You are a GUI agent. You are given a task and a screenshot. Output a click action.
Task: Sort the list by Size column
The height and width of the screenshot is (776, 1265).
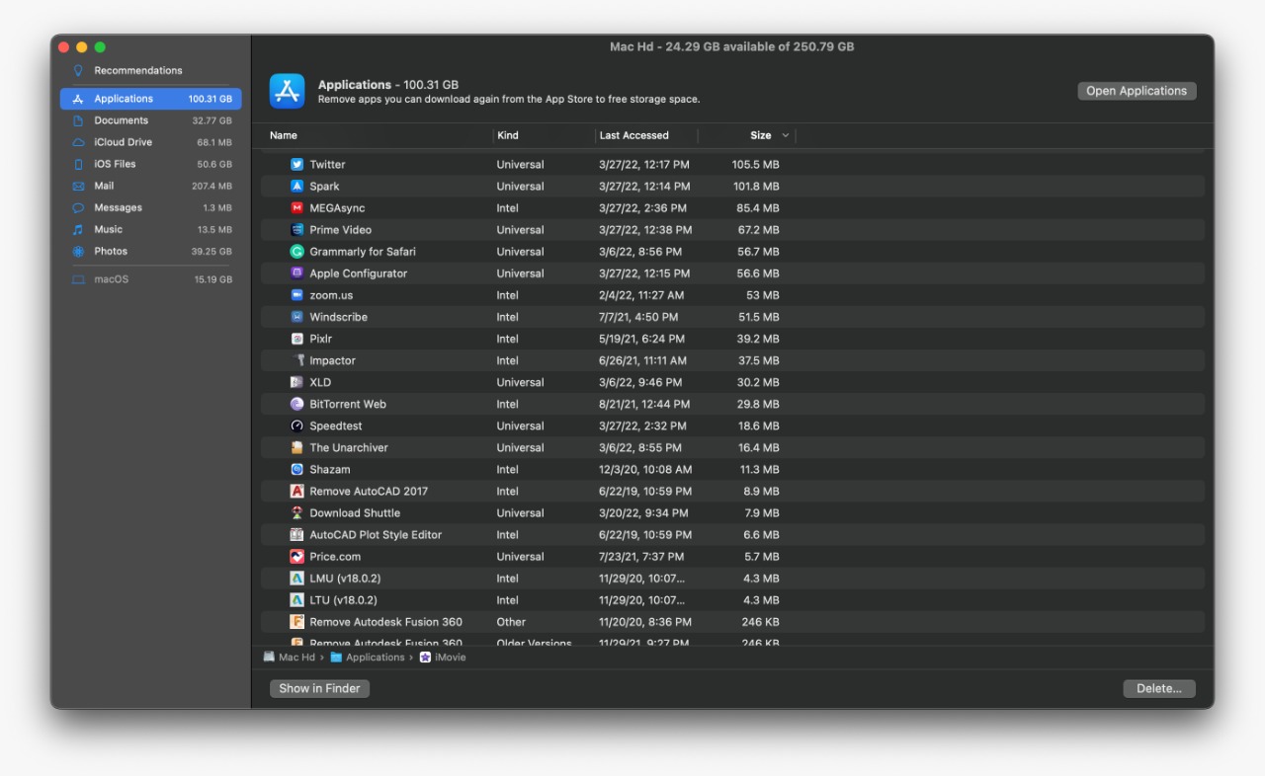pos(760,135)
